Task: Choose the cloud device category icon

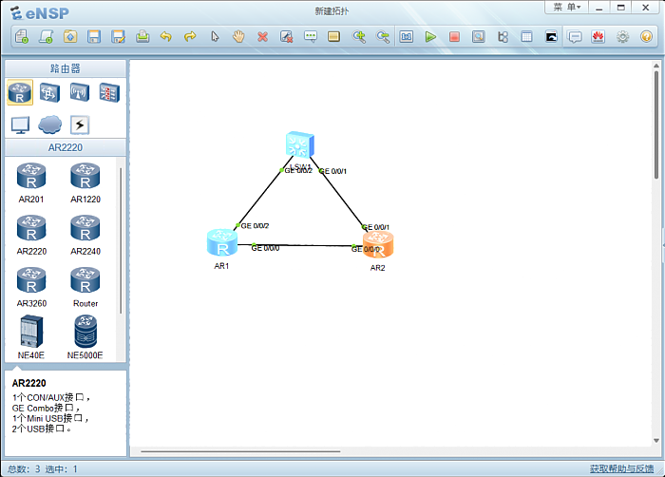Action: (x=49, y=124)
